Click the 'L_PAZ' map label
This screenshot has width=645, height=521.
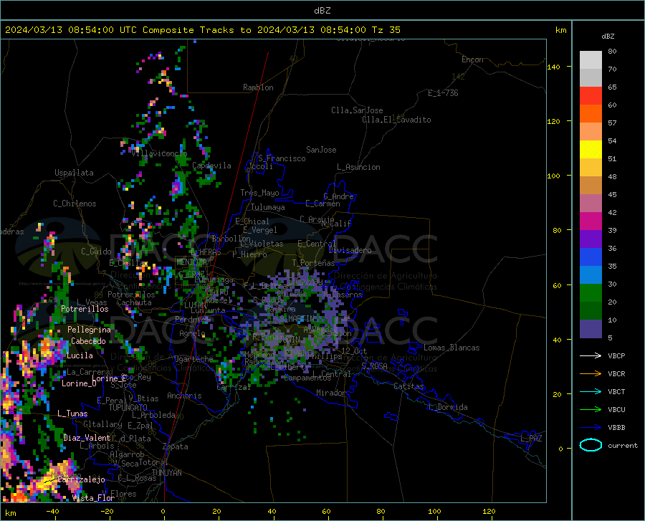click(531, 439)
